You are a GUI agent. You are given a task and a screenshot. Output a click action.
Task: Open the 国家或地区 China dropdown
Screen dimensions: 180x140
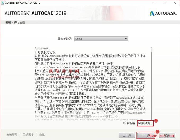[x=101, y=39]
